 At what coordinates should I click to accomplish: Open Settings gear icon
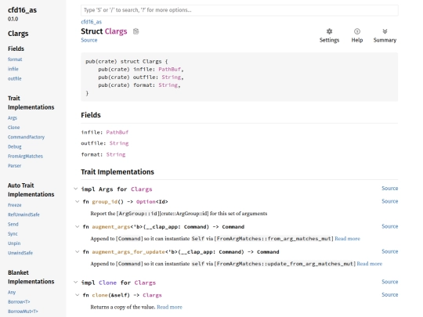coord(329,31)
